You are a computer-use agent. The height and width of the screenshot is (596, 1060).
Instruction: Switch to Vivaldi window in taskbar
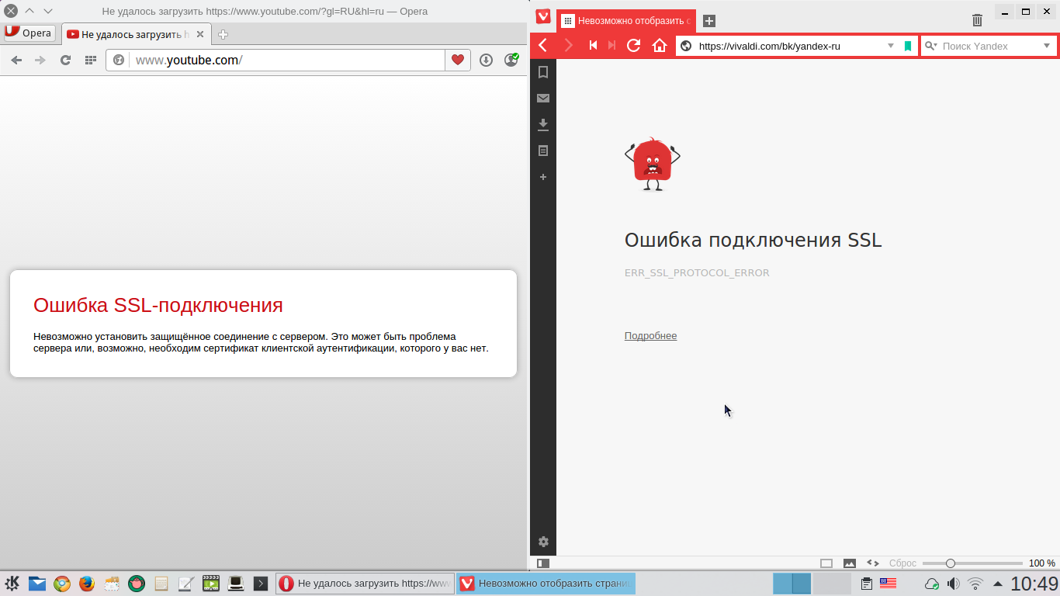546,584
